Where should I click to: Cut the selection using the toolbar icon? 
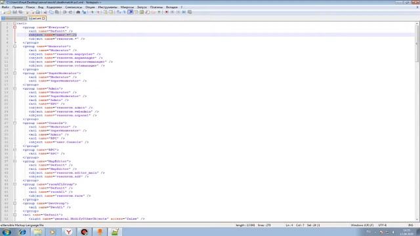coord(45,12)
